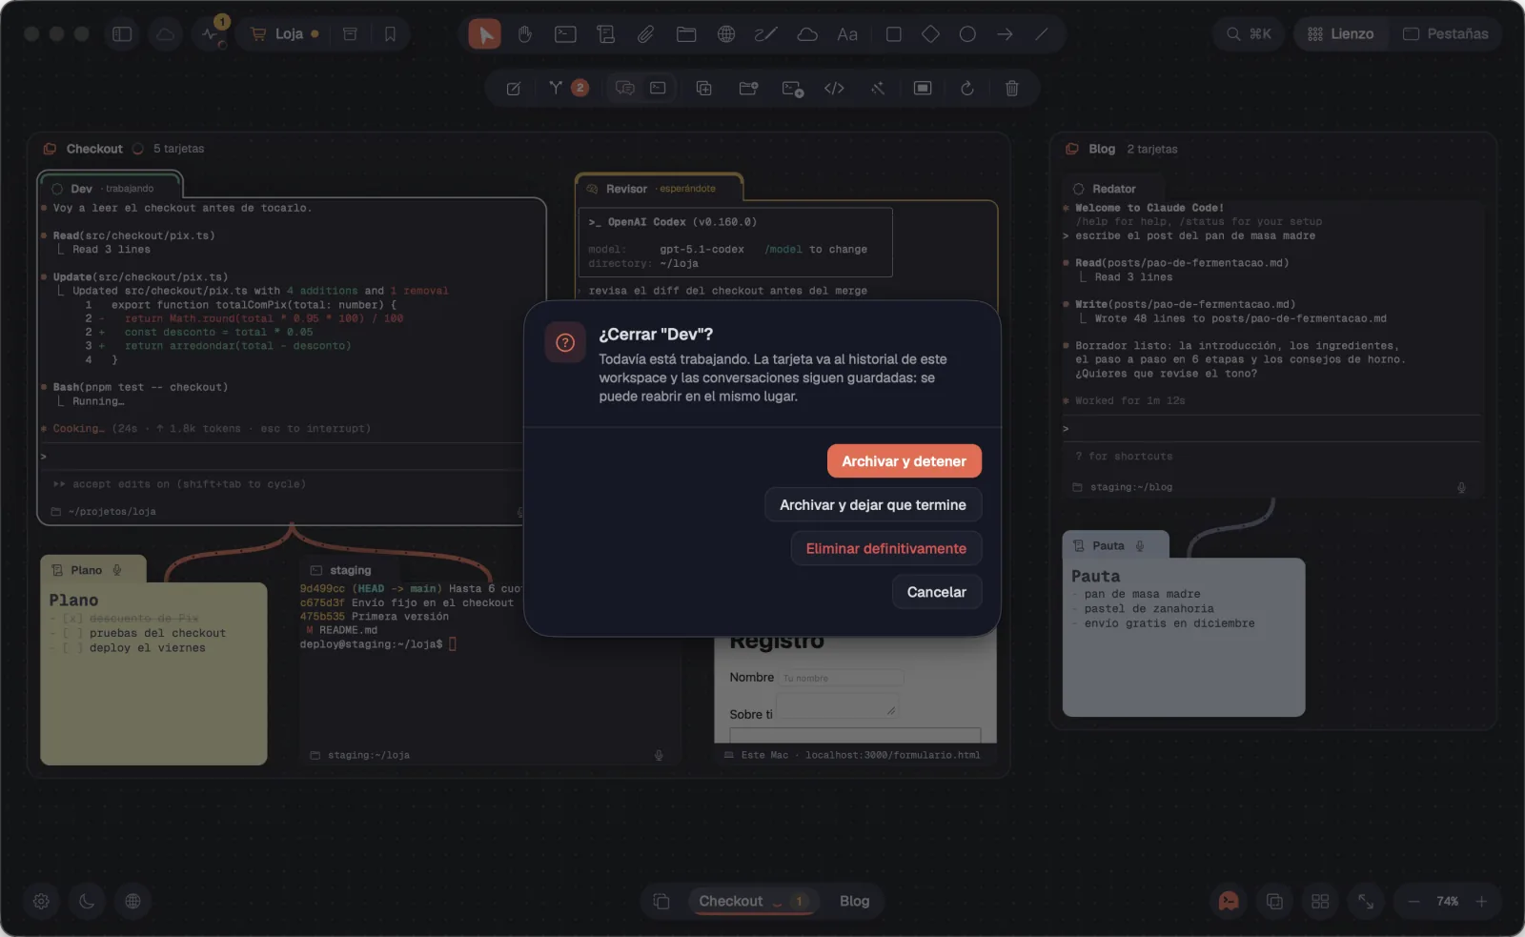Select the square shape tool
Screen dimensions: 1525x937
coord(893,34)
